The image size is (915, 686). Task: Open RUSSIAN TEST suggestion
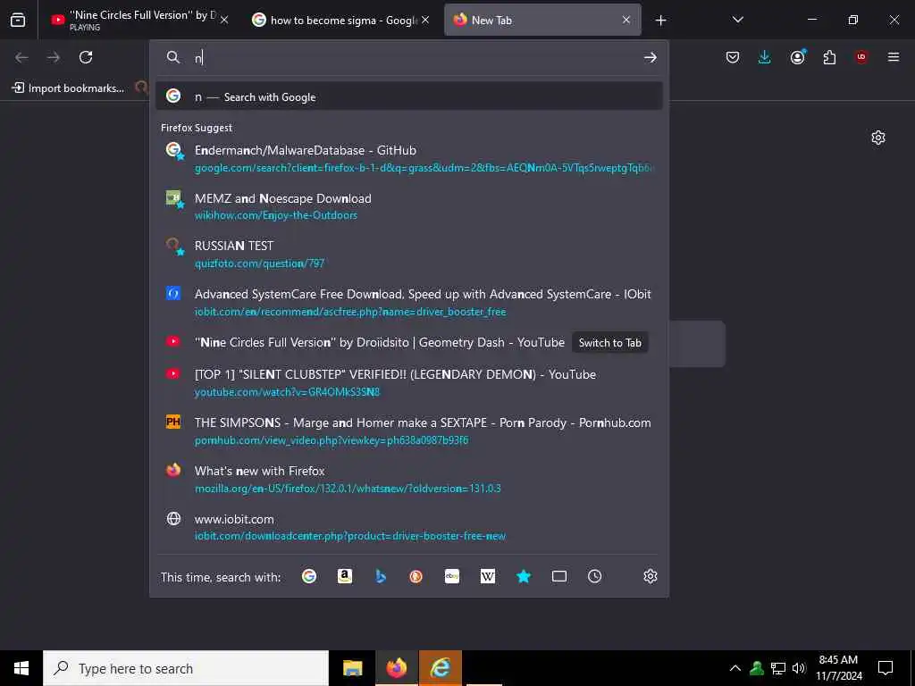coord(409,255)
